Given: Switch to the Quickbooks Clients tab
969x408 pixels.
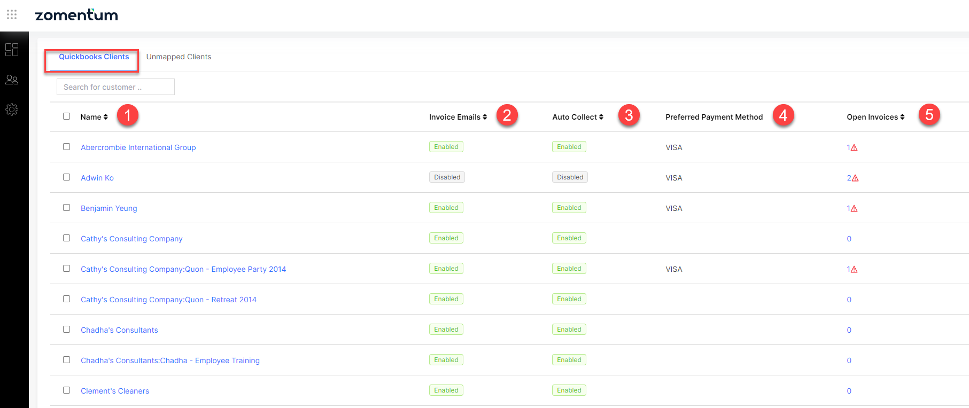Looking at the screenshot, I should pyautogui.click(x=94, y=57).
